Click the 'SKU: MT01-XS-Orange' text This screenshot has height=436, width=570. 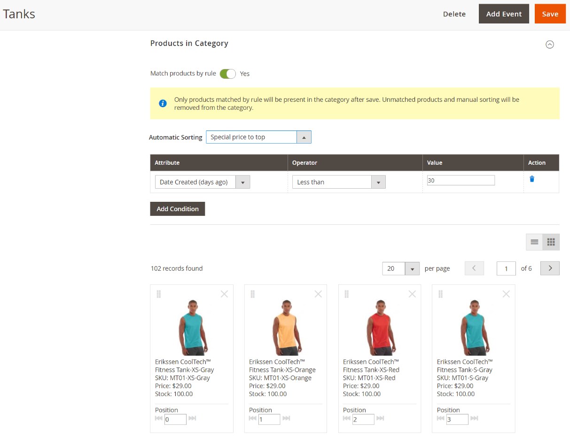[280, 378]
